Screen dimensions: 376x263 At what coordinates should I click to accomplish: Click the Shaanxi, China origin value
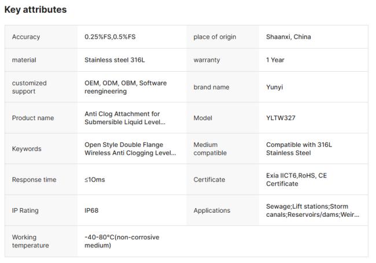[x=288, y=37]
